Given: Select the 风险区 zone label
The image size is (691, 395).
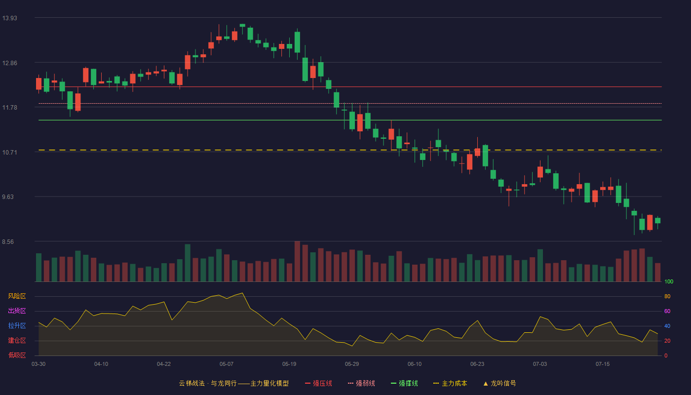Looking at the screenshot, I should click(x=17, y=296).
